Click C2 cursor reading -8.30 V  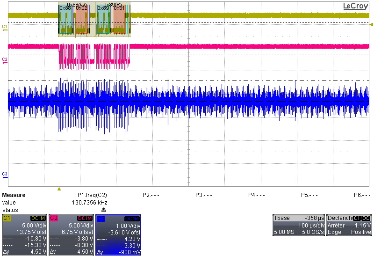[84, 245]
